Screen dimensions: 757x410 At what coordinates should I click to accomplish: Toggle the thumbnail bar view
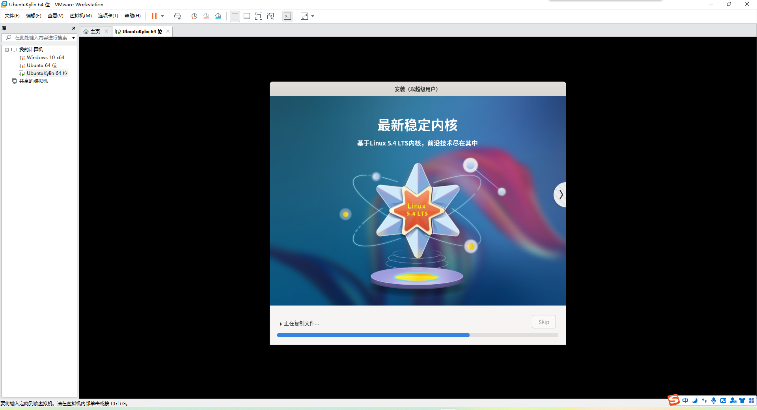click(x=247, y=16)
